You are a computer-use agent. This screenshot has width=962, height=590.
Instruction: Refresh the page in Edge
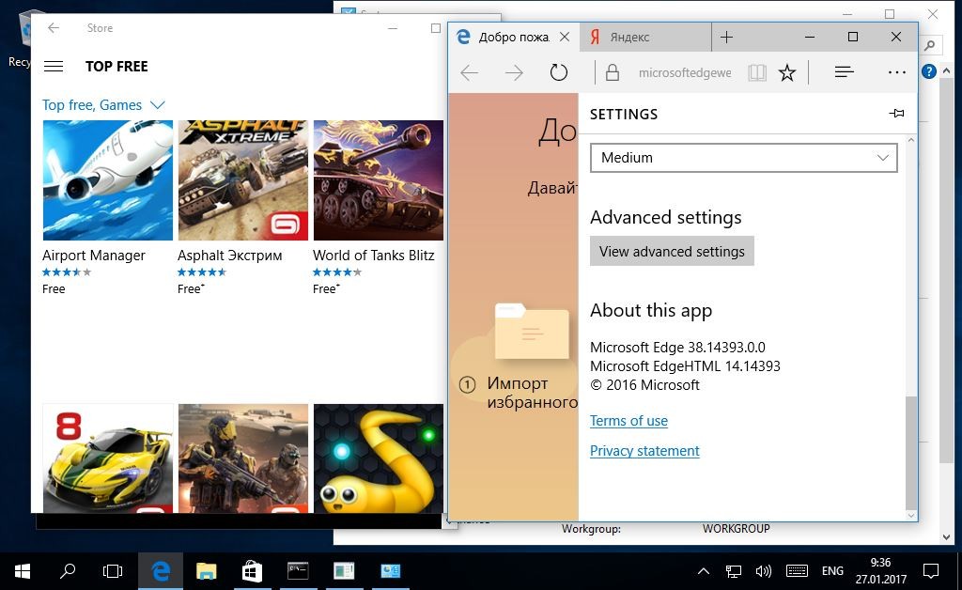pos(558,73)
